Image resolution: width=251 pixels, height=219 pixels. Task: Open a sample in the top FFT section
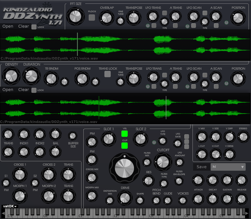(x=8, y=26)
